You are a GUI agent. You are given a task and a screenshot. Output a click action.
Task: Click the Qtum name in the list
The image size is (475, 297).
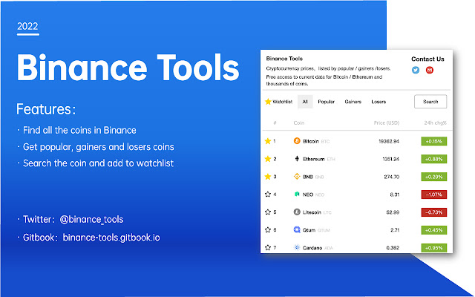[x=309, y=230]
